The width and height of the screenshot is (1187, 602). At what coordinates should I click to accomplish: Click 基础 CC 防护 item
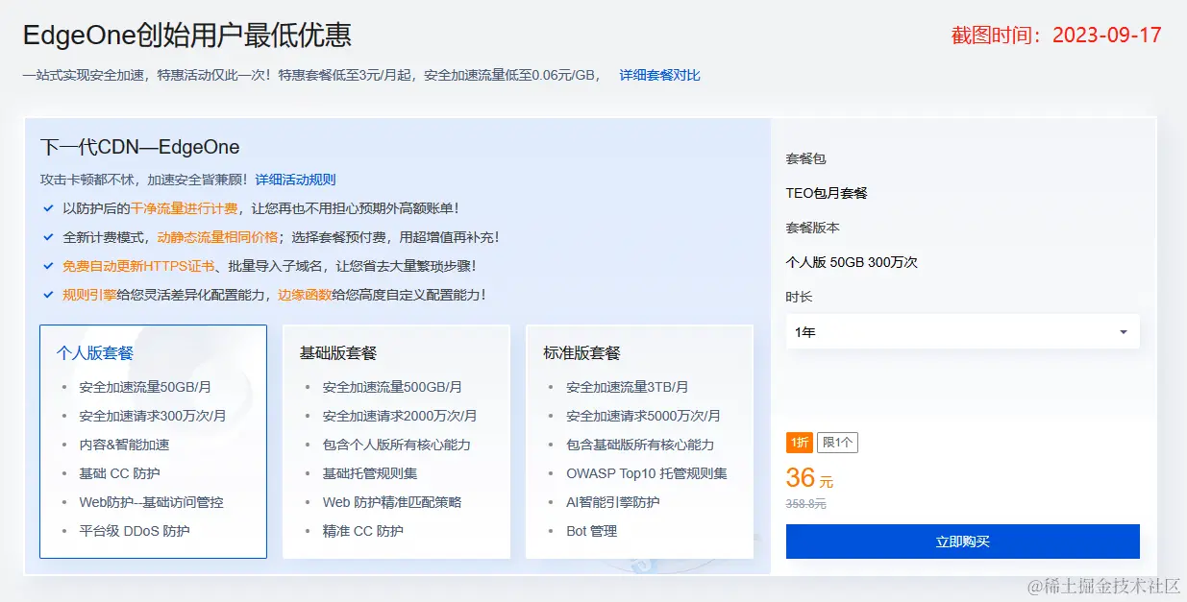119,473
